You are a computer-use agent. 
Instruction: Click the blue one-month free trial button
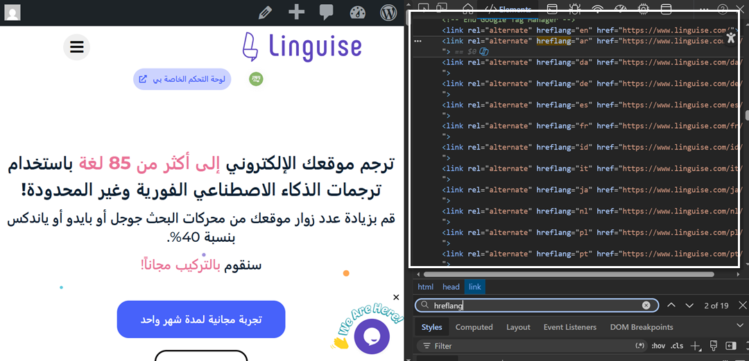coord(201,319)
